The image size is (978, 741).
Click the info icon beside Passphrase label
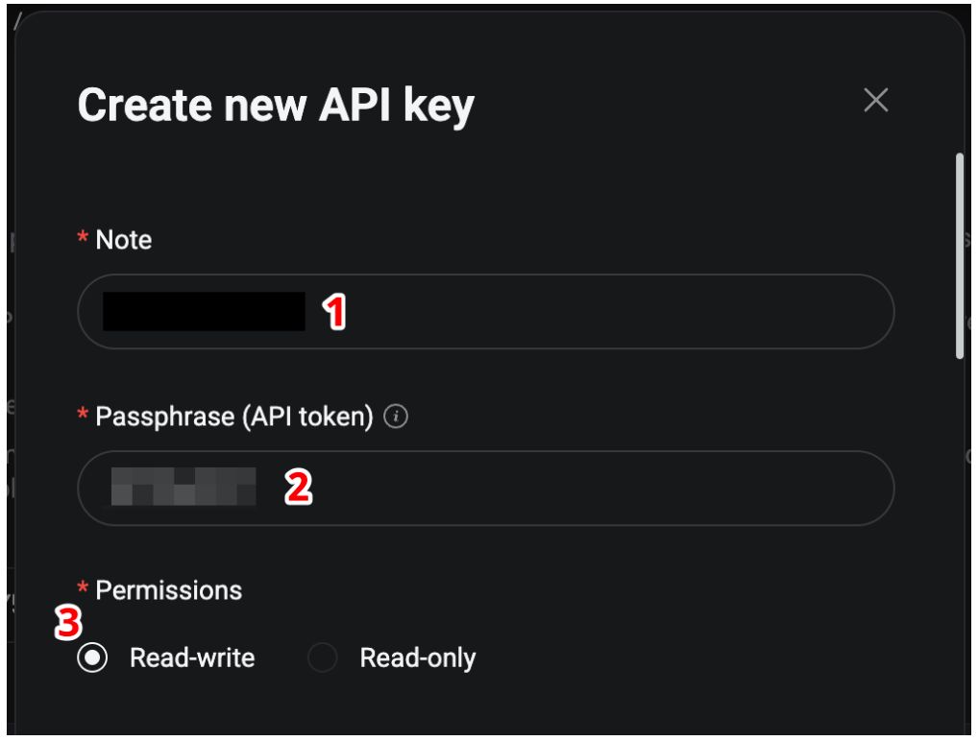(396, 417)
